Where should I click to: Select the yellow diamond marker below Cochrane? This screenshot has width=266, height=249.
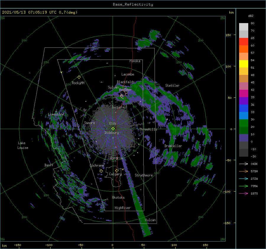coord(101,171)
